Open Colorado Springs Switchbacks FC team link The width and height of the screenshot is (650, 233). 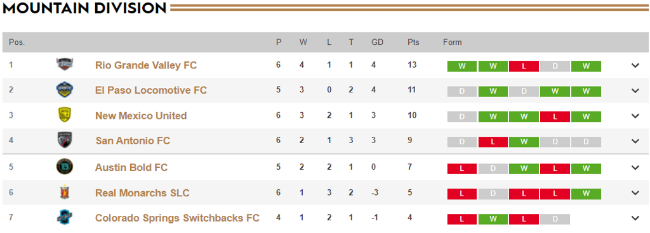pos(178,218)
